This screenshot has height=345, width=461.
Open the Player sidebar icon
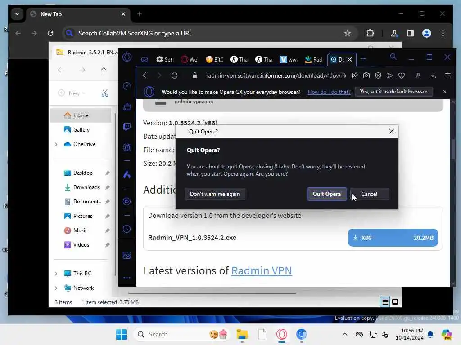tap(127, 202)
